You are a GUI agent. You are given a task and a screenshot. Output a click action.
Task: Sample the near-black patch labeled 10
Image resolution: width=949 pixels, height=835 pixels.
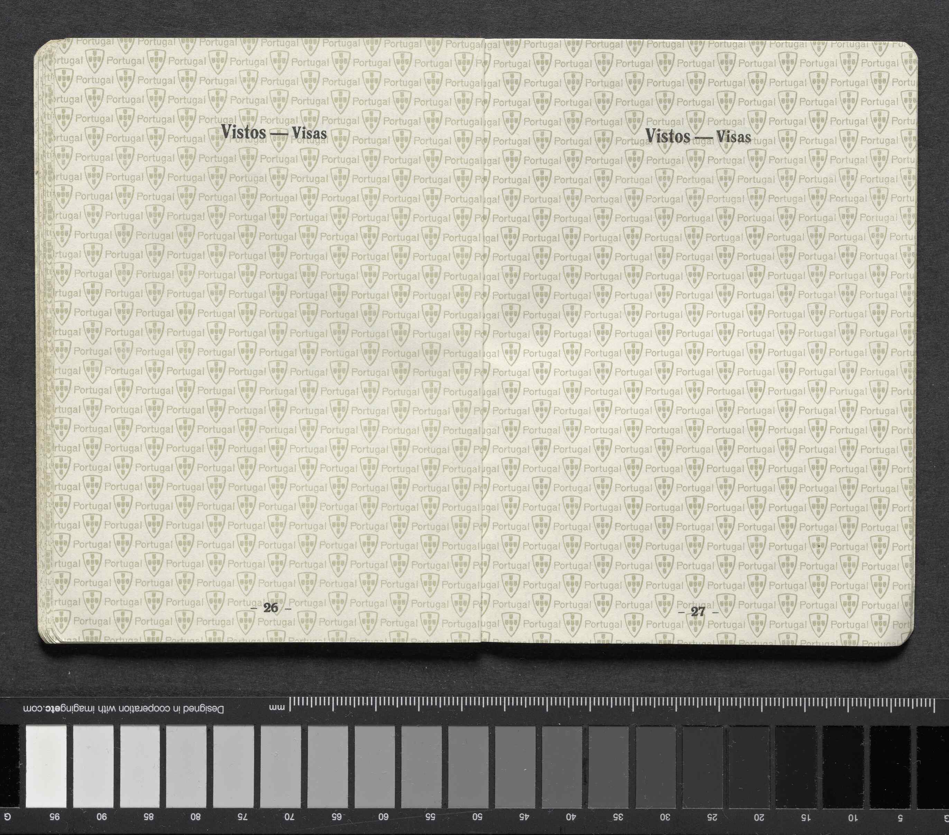[843, 767]
